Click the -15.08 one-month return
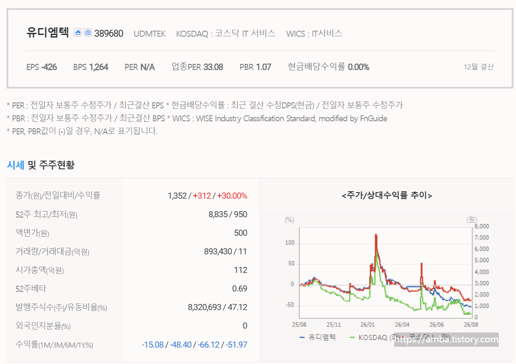Image resolution: width=516 pixels, height=364 pixels. tap(153, 345)
